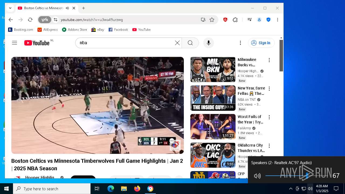Open YouTube settings three-dot menu
Image resolution: width=345 pixels, height=194 pixels.
tap(240, 43)
